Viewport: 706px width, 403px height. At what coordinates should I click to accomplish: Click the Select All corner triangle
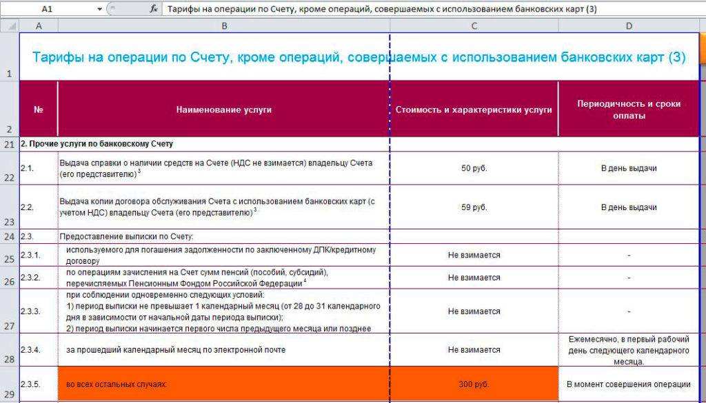[x=10, y=26]
